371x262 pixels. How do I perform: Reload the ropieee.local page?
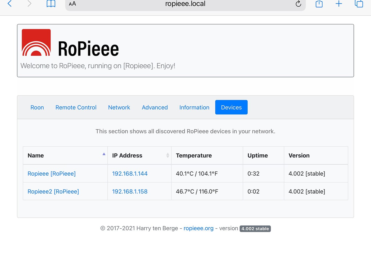[x=298, y=4]
